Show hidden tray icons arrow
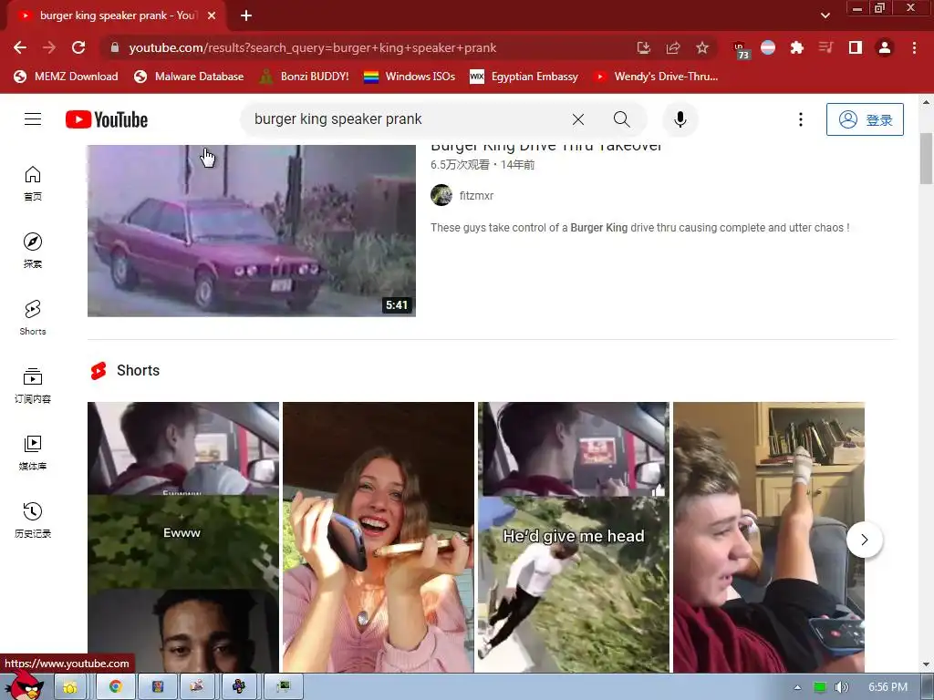The image size is (934, 700). pyautogui.click(x=797, y=687)
